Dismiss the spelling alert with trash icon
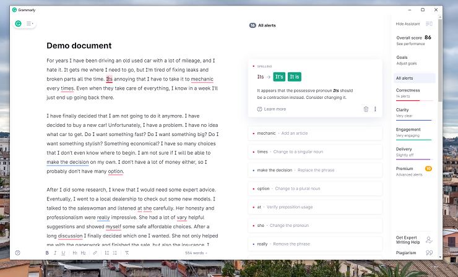The width and height of the screenshot is (458, 277). coord(366,109)
